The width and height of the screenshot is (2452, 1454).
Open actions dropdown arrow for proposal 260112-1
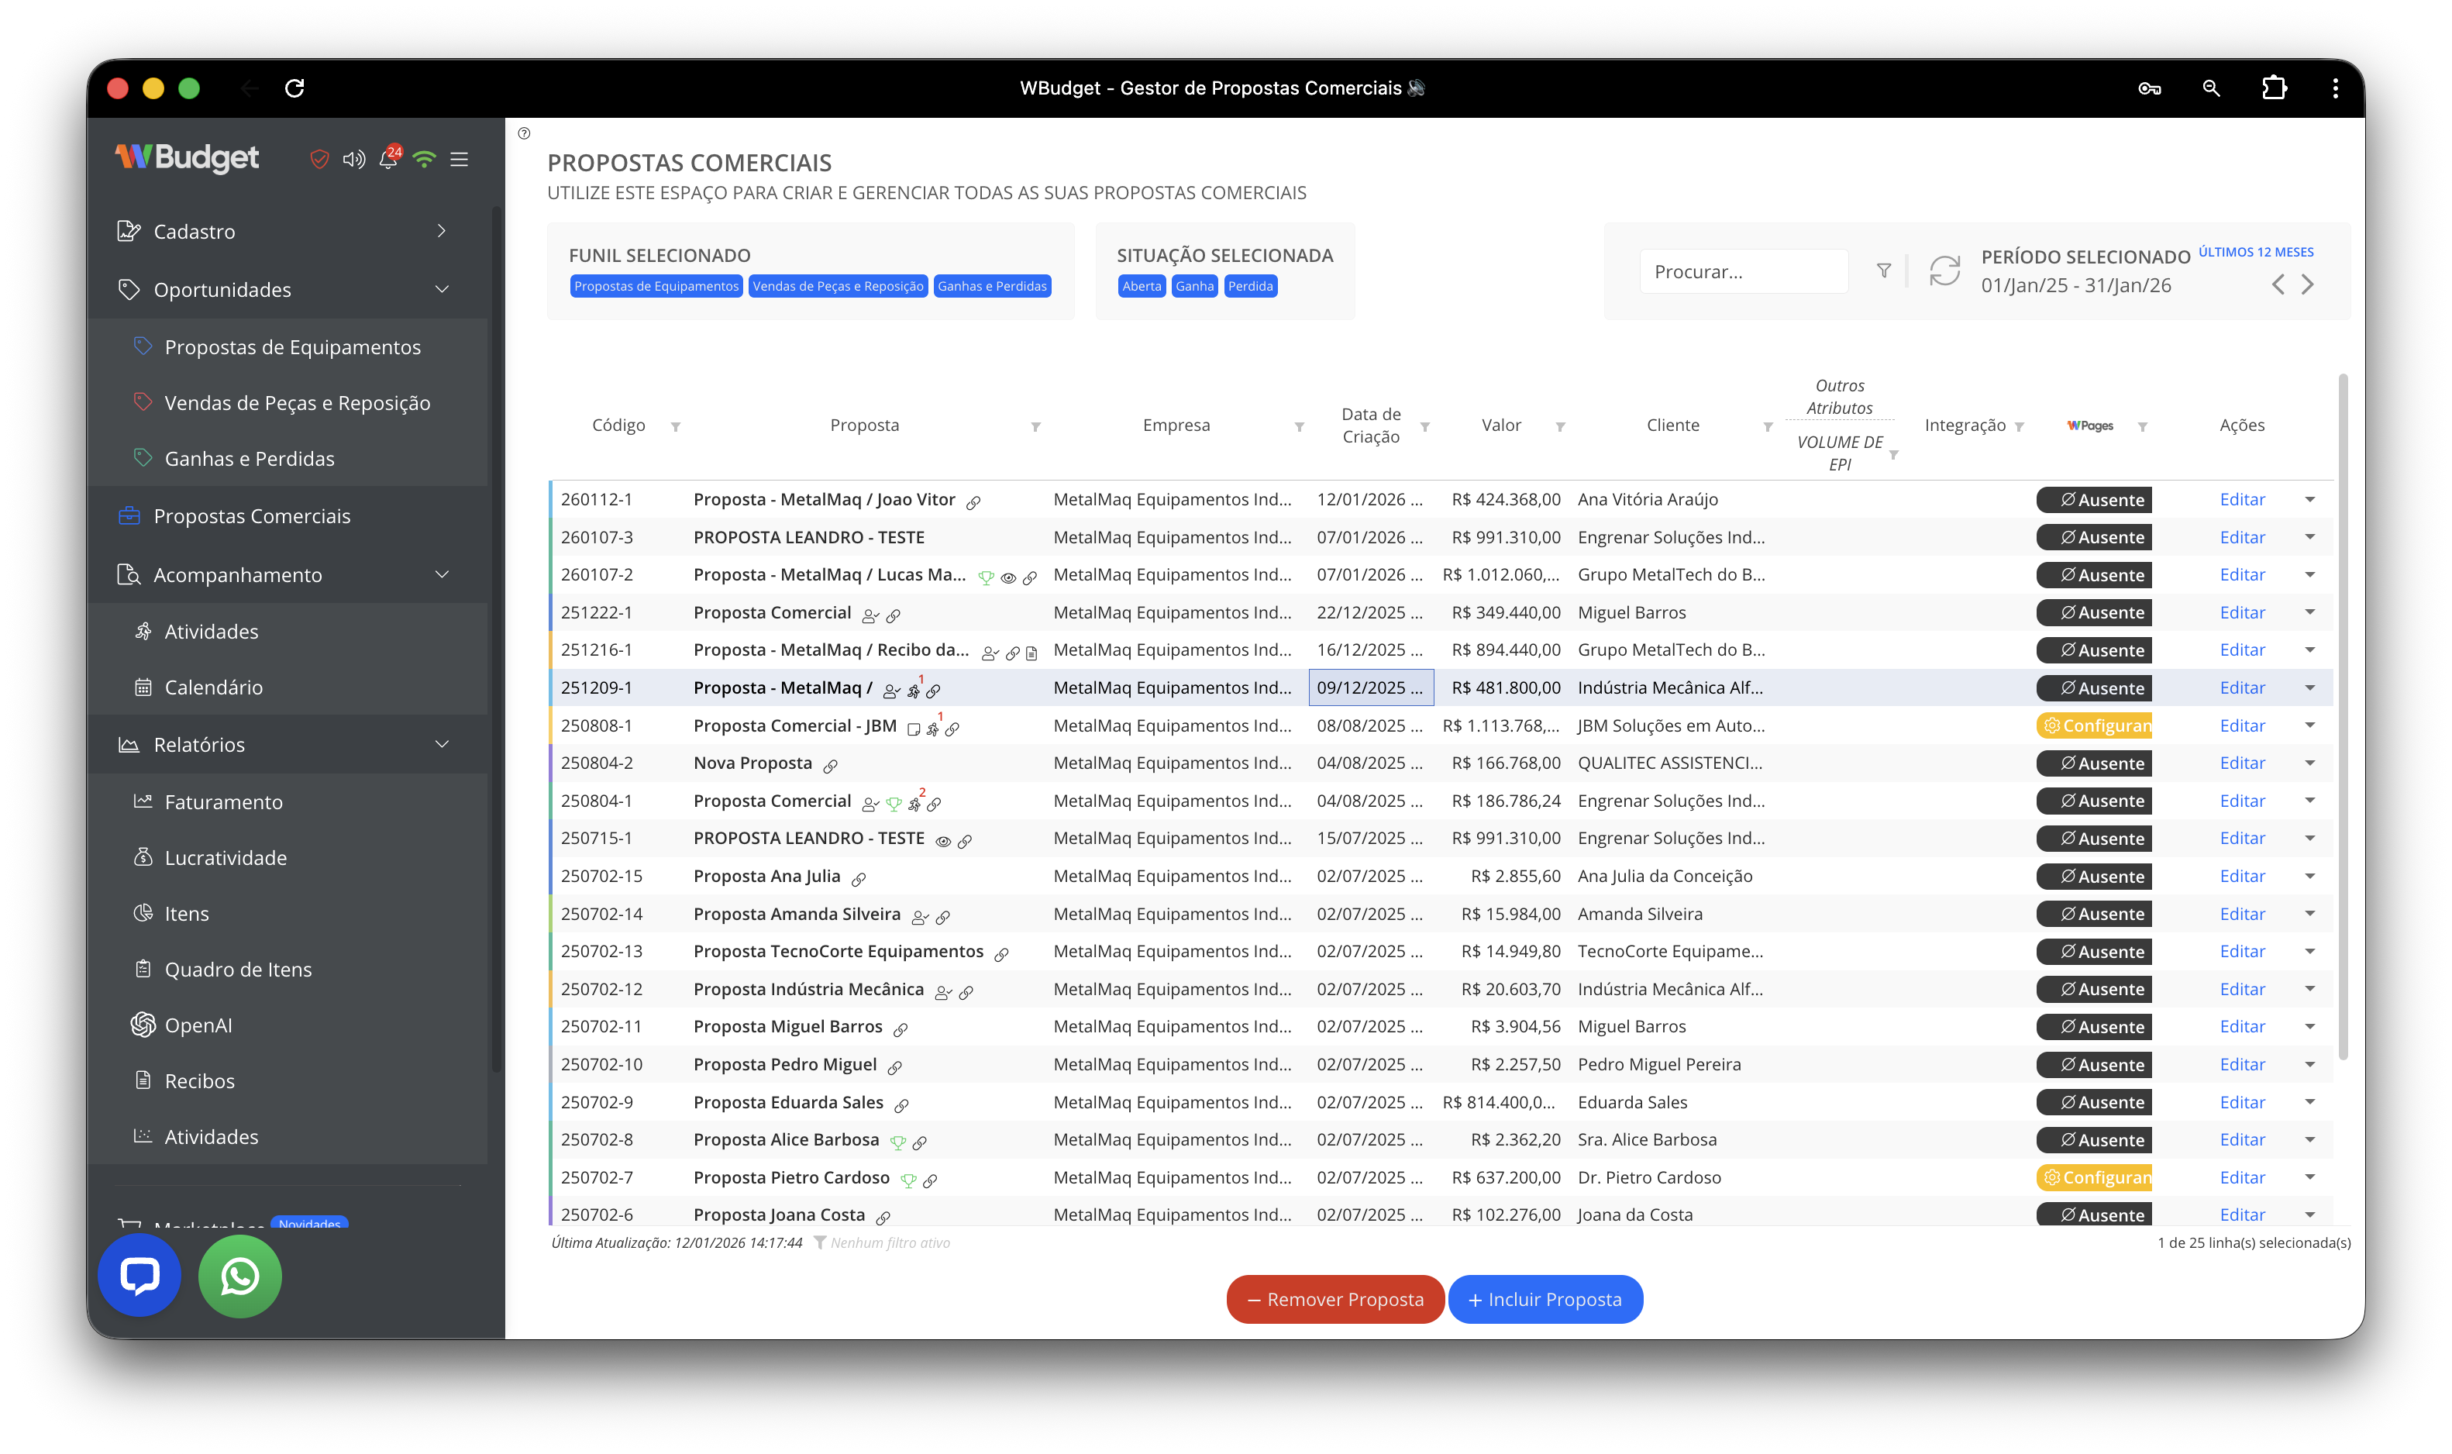[x=2310, y=500]
